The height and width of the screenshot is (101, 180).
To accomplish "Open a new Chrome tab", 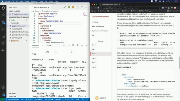I will [123, 5].
